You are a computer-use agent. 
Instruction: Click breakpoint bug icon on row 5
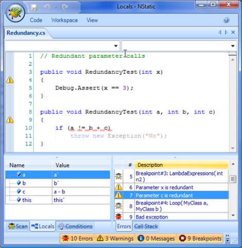coord(118,176)
